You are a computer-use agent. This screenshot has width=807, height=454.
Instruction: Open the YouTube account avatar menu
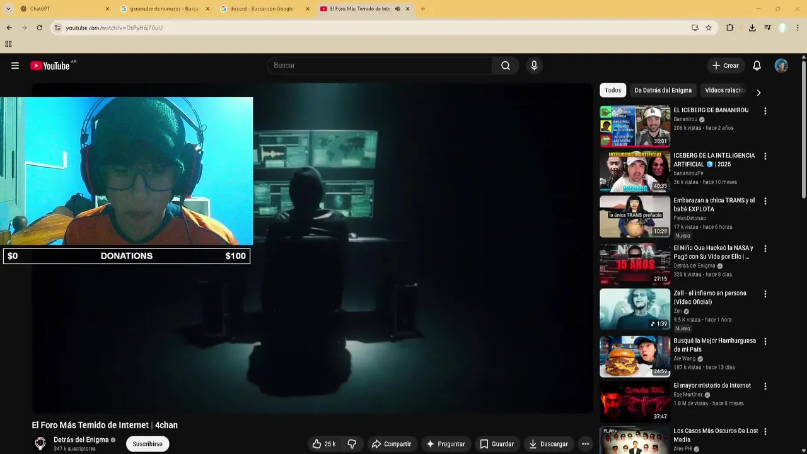tap(781, 66)
